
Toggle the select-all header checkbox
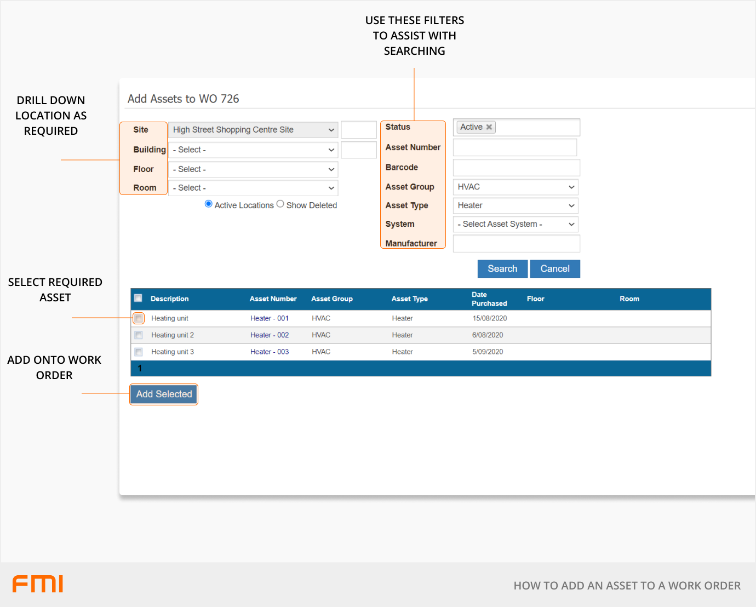coord(139,298)
